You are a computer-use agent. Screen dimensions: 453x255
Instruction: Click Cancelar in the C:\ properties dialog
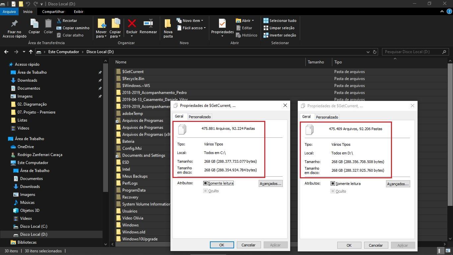248,245
